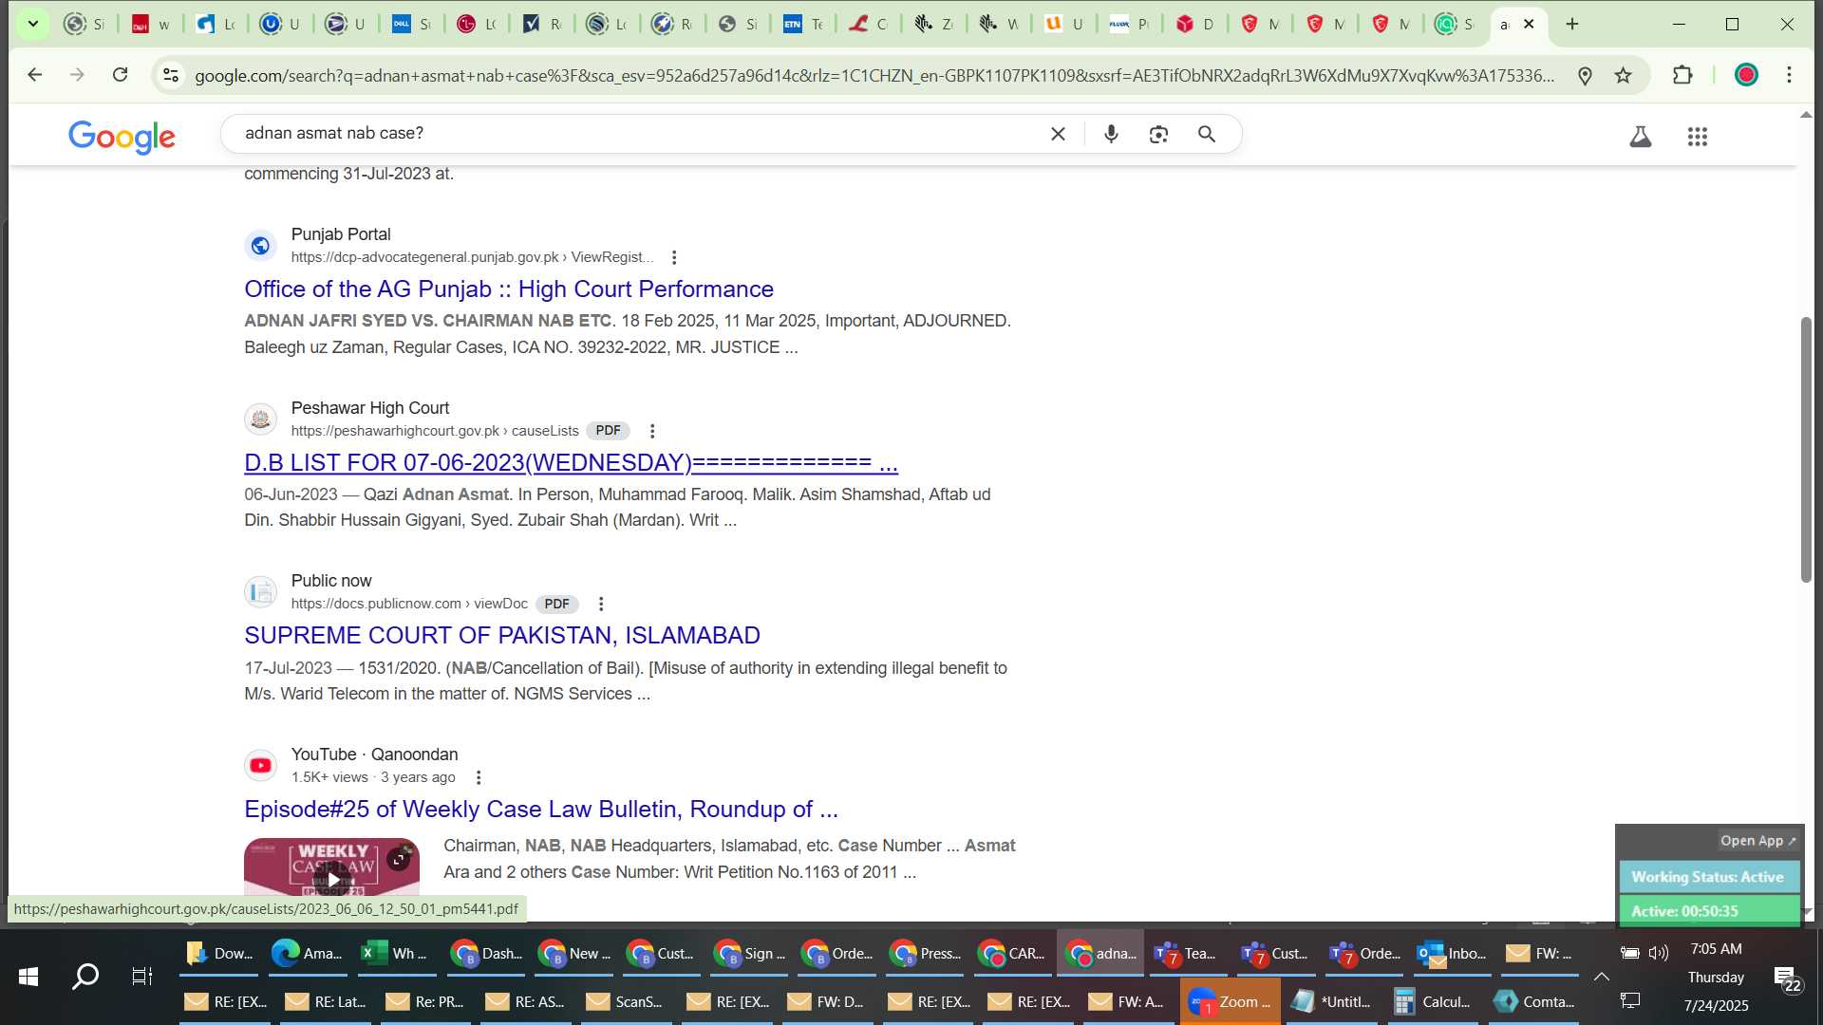Clear the search box with the X icon
The width and height of the screenshot is (1823, 1025).
pos(1058,134)
